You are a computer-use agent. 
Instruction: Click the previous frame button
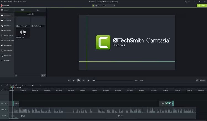pos(69,80)
